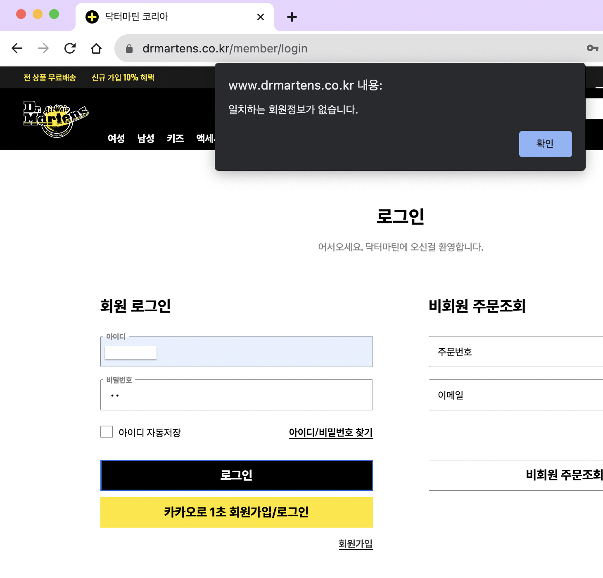Select the 닥터마틴 코리아 browser tab
Image resolution: width=603 pixels, height=578 pixels.
pyautogui.click(x=175, y=17)
